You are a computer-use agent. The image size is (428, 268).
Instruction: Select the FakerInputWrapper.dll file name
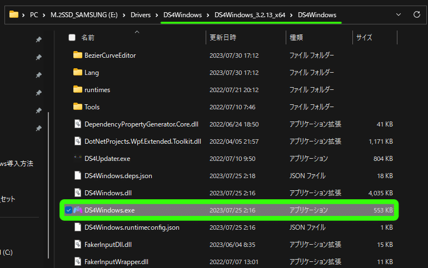(x=116, y=262)
